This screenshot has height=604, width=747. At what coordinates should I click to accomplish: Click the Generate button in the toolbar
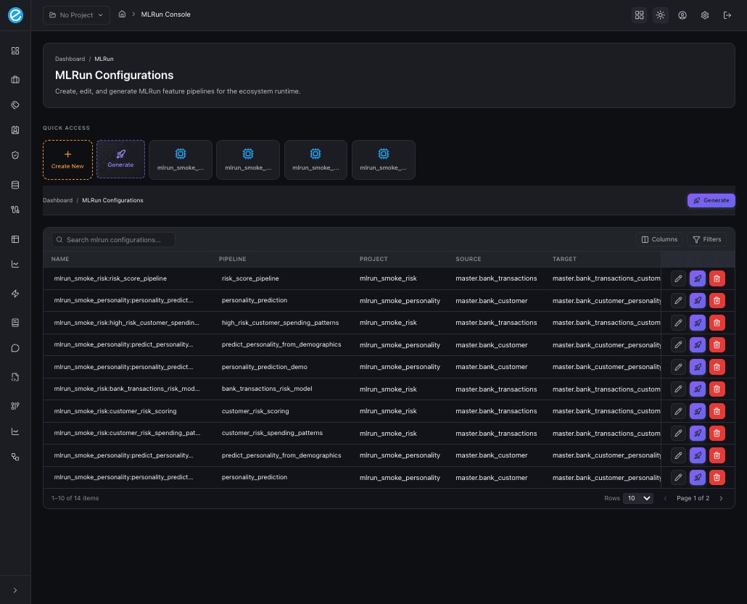tap(711, 200)
